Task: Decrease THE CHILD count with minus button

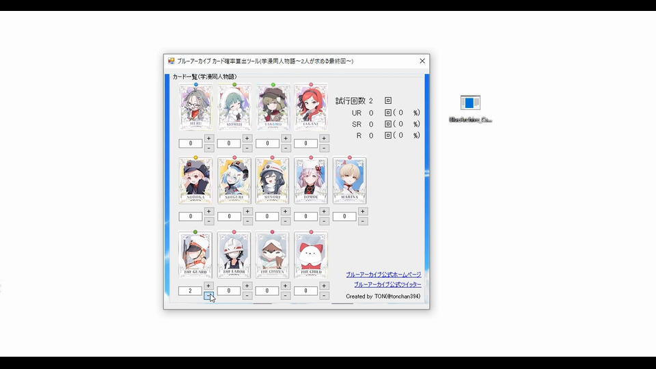Action: click(324, 295)
